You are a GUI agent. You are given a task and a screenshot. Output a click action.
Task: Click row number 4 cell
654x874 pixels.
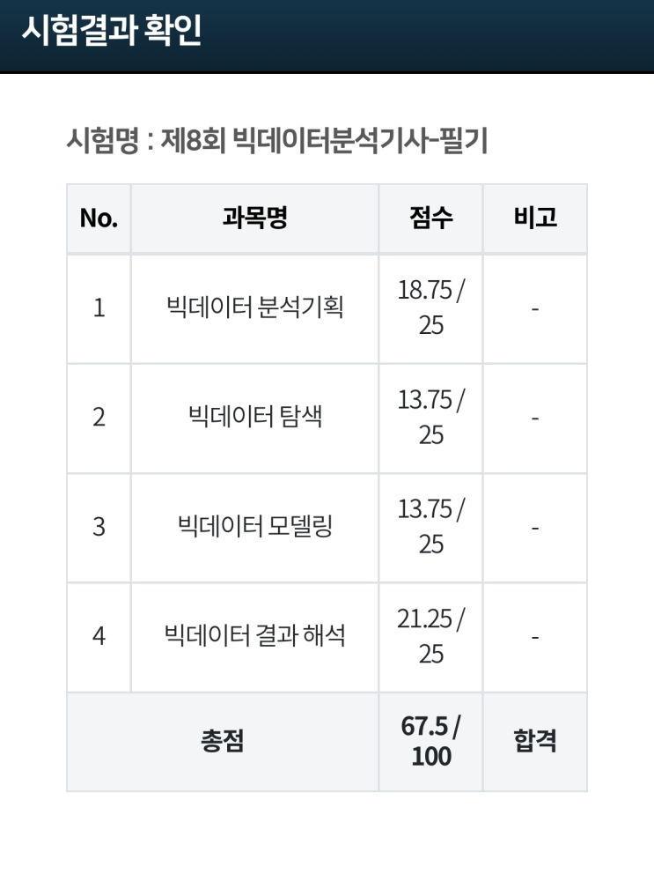99,636
